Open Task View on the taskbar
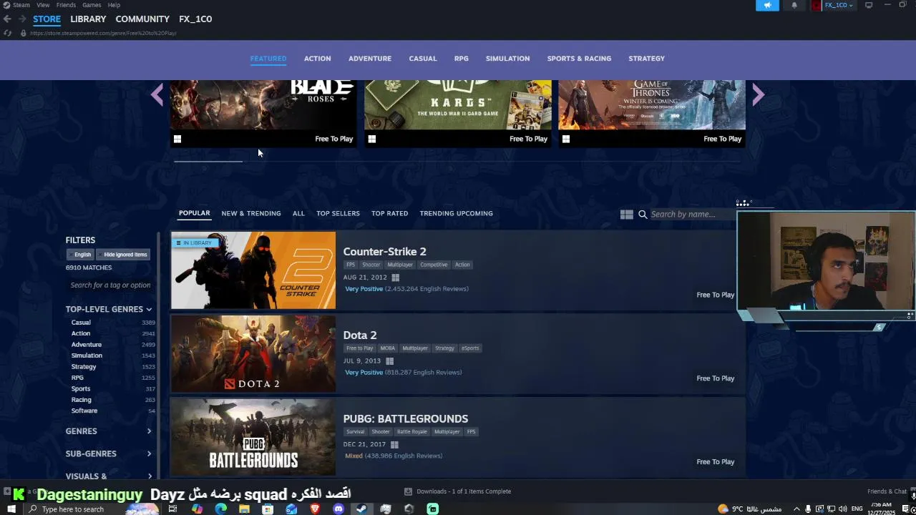The image size is (916, 515). pos(172,509)
